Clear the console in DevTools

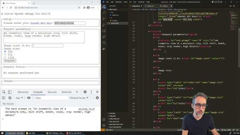pyautogui.click(x=10, y=98)
